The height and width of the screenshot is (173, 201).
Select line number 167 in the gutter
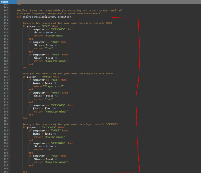point(6,70)
